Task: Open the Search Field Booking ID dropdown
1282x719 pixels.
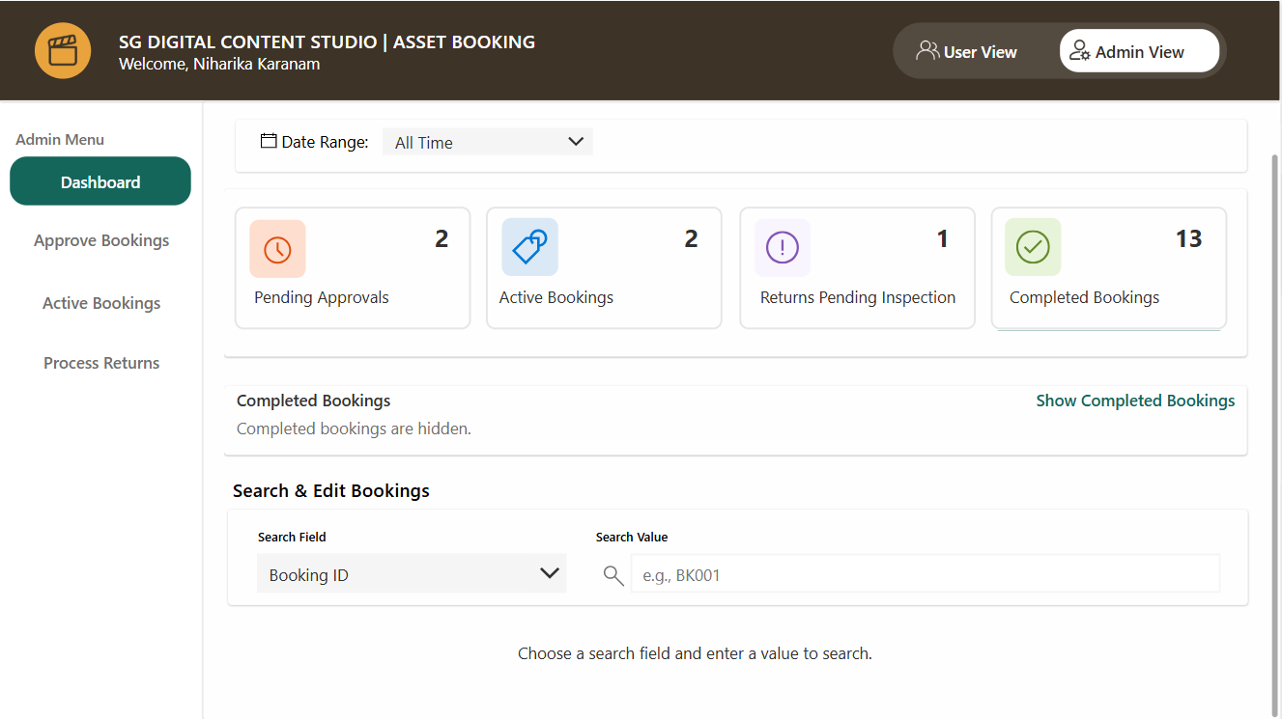Action: pyautogui.click(x=412, y=573)
